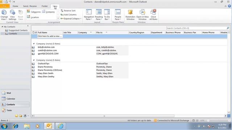
Task: Open the Reminders Window
Action: pos(130,15)
